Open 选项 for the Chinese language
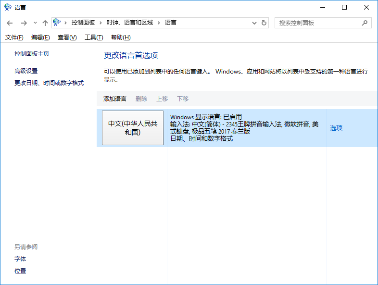Image resolution: width=378 pixels, height=285 pixels. pos(336,128)
